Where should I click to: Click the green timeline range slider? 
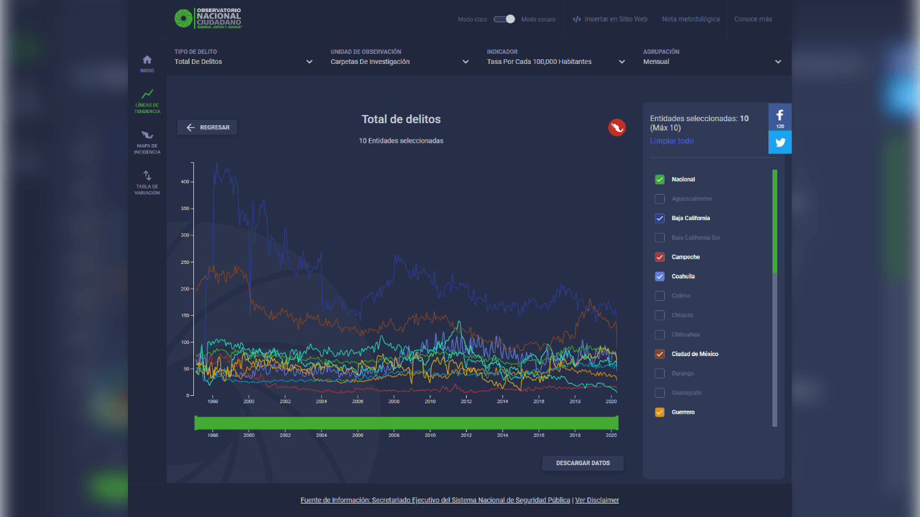tap(406, 423)
